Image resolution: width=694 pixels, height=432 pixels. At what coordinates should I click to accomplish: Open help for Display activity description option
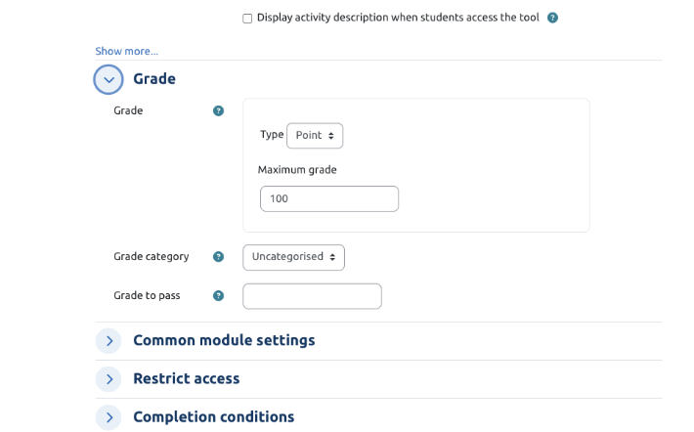coord(552,18)
